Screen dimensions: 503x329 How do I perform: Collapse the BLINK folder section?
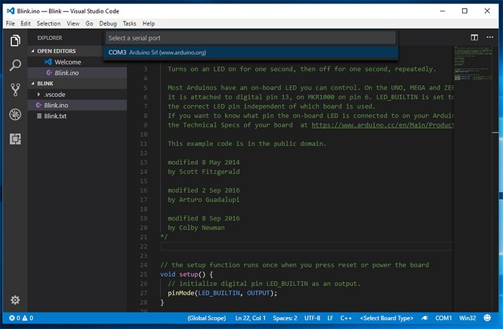click(33, 83)
